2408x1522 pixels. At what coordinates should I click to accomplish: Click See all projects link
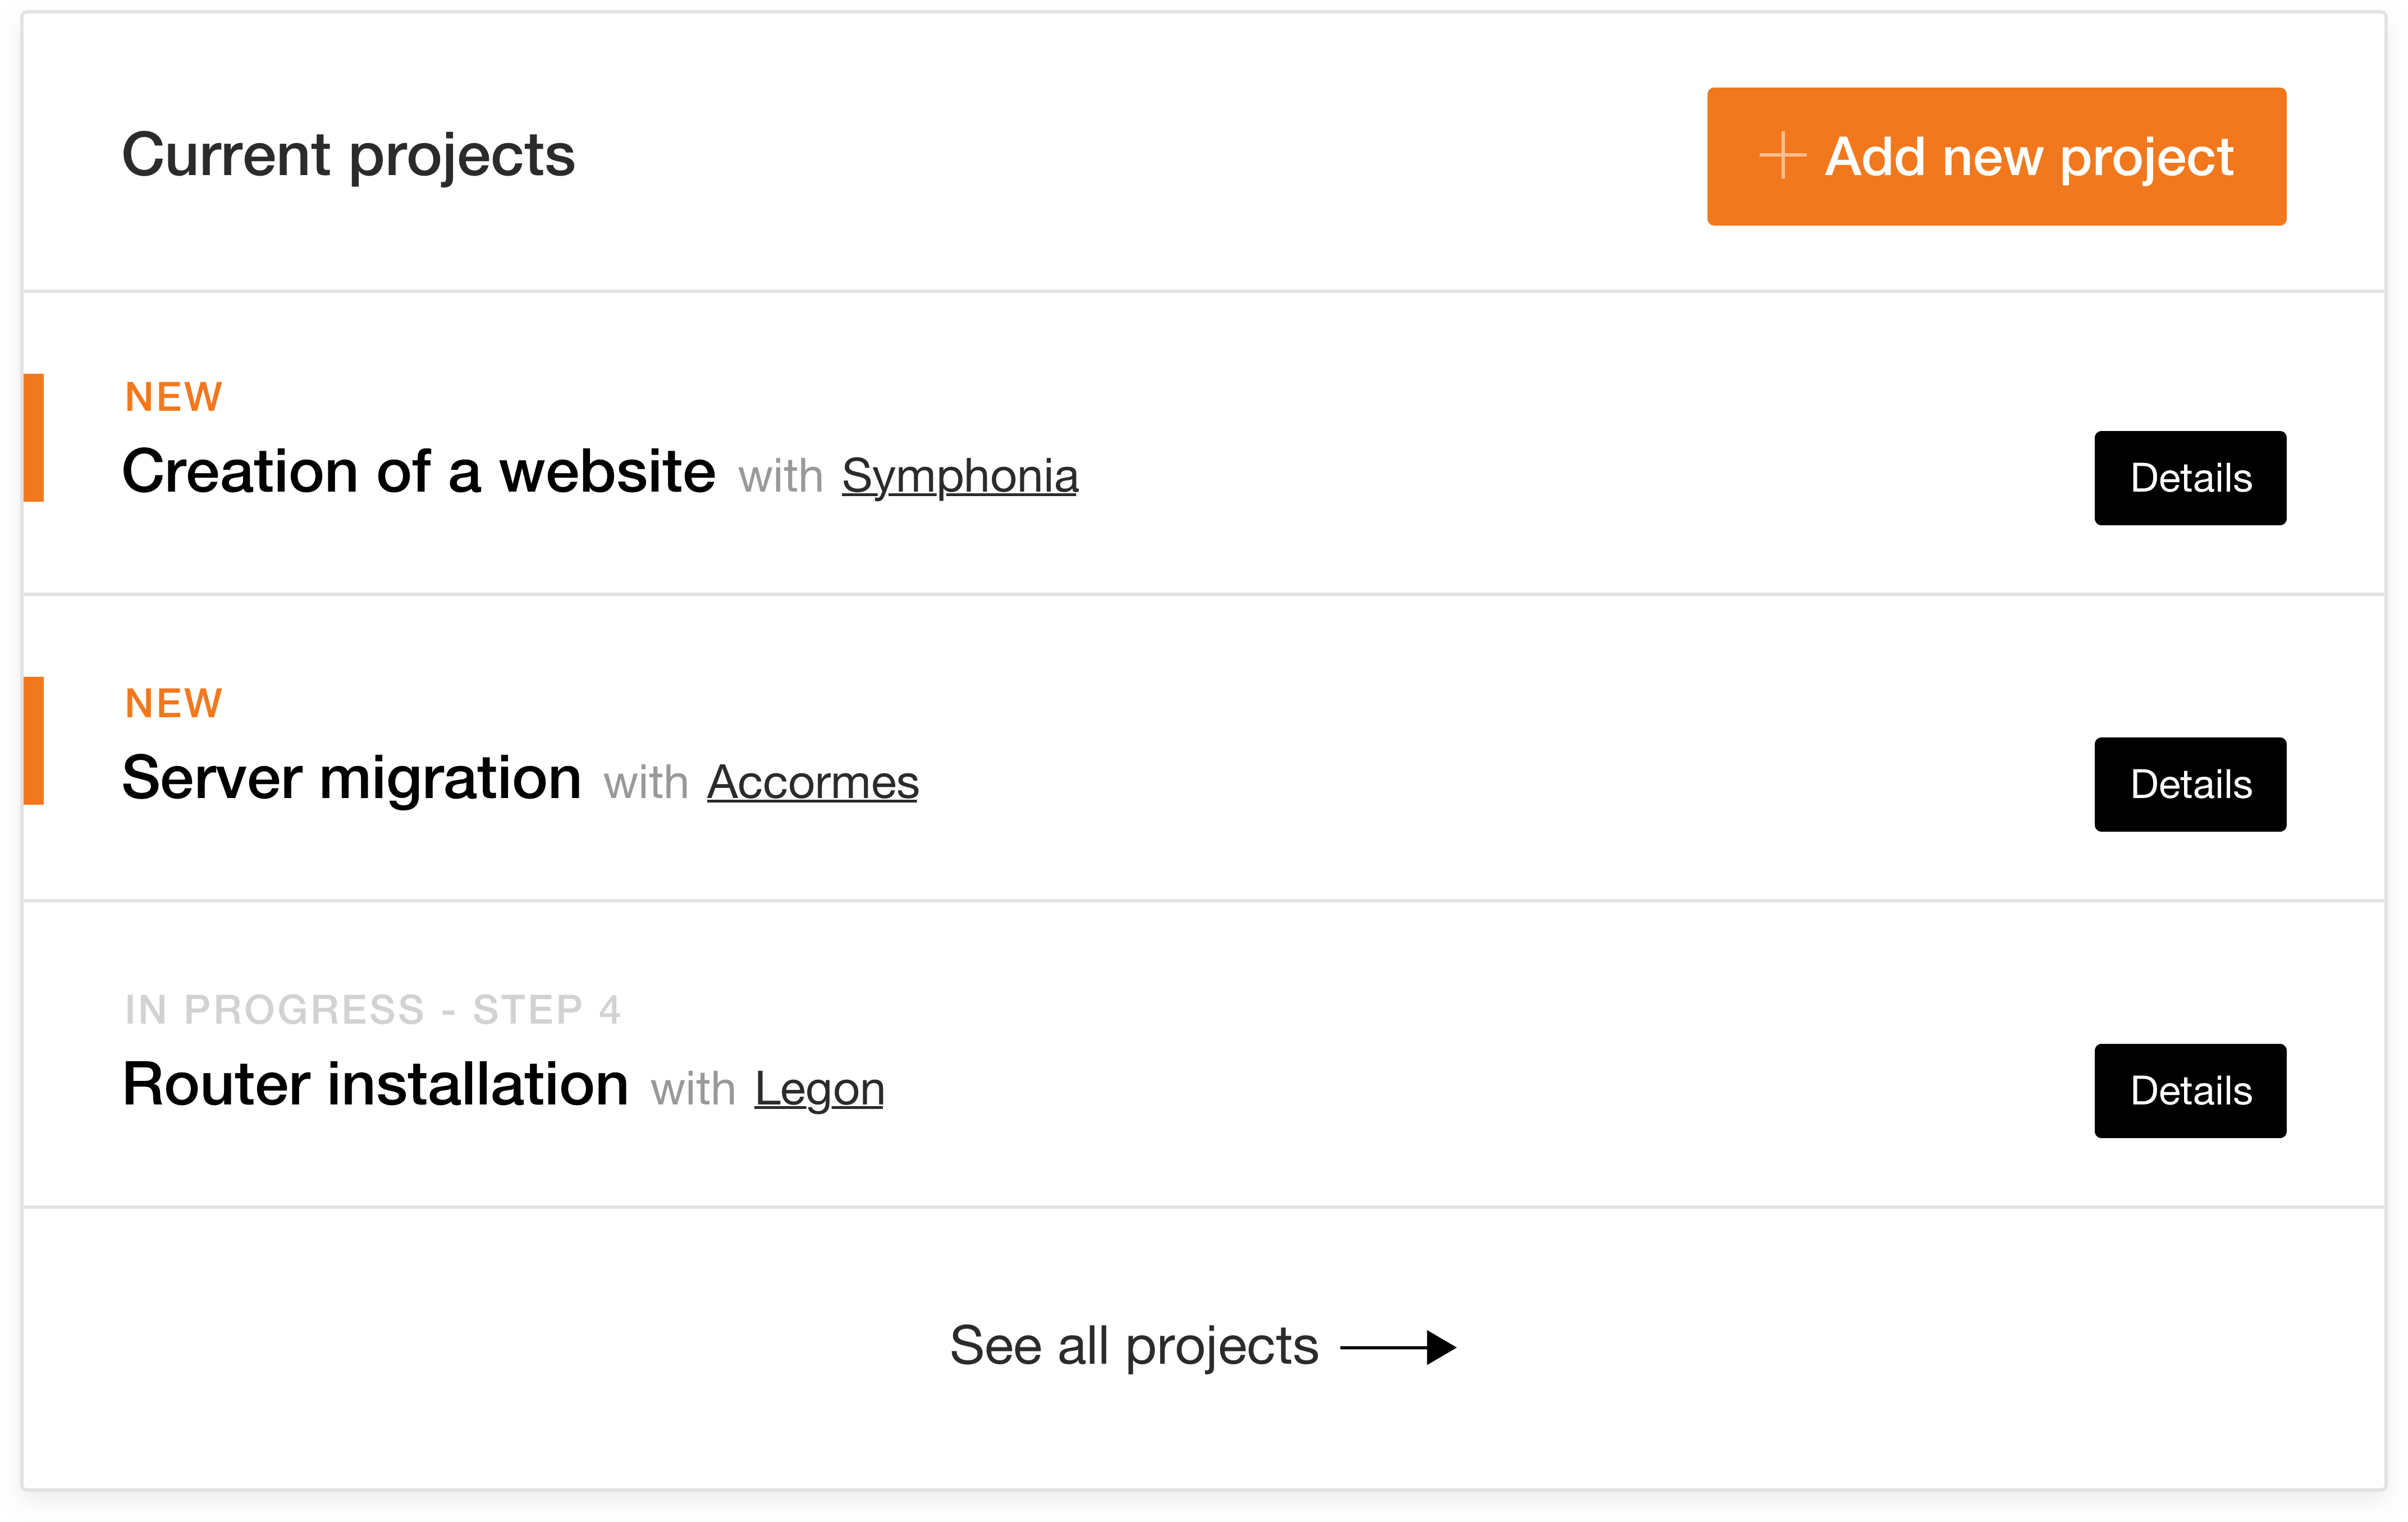click(1202, 1346)
